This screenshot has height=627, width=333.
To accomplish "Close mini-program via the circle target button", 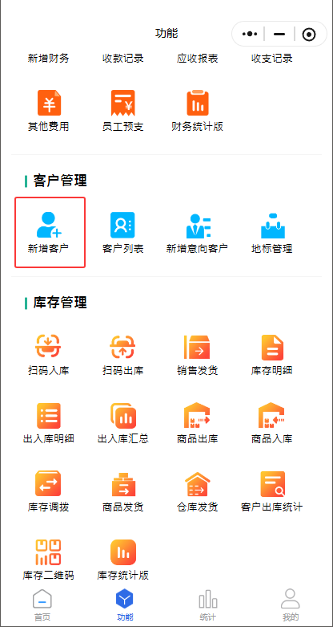I will (309, 35).
